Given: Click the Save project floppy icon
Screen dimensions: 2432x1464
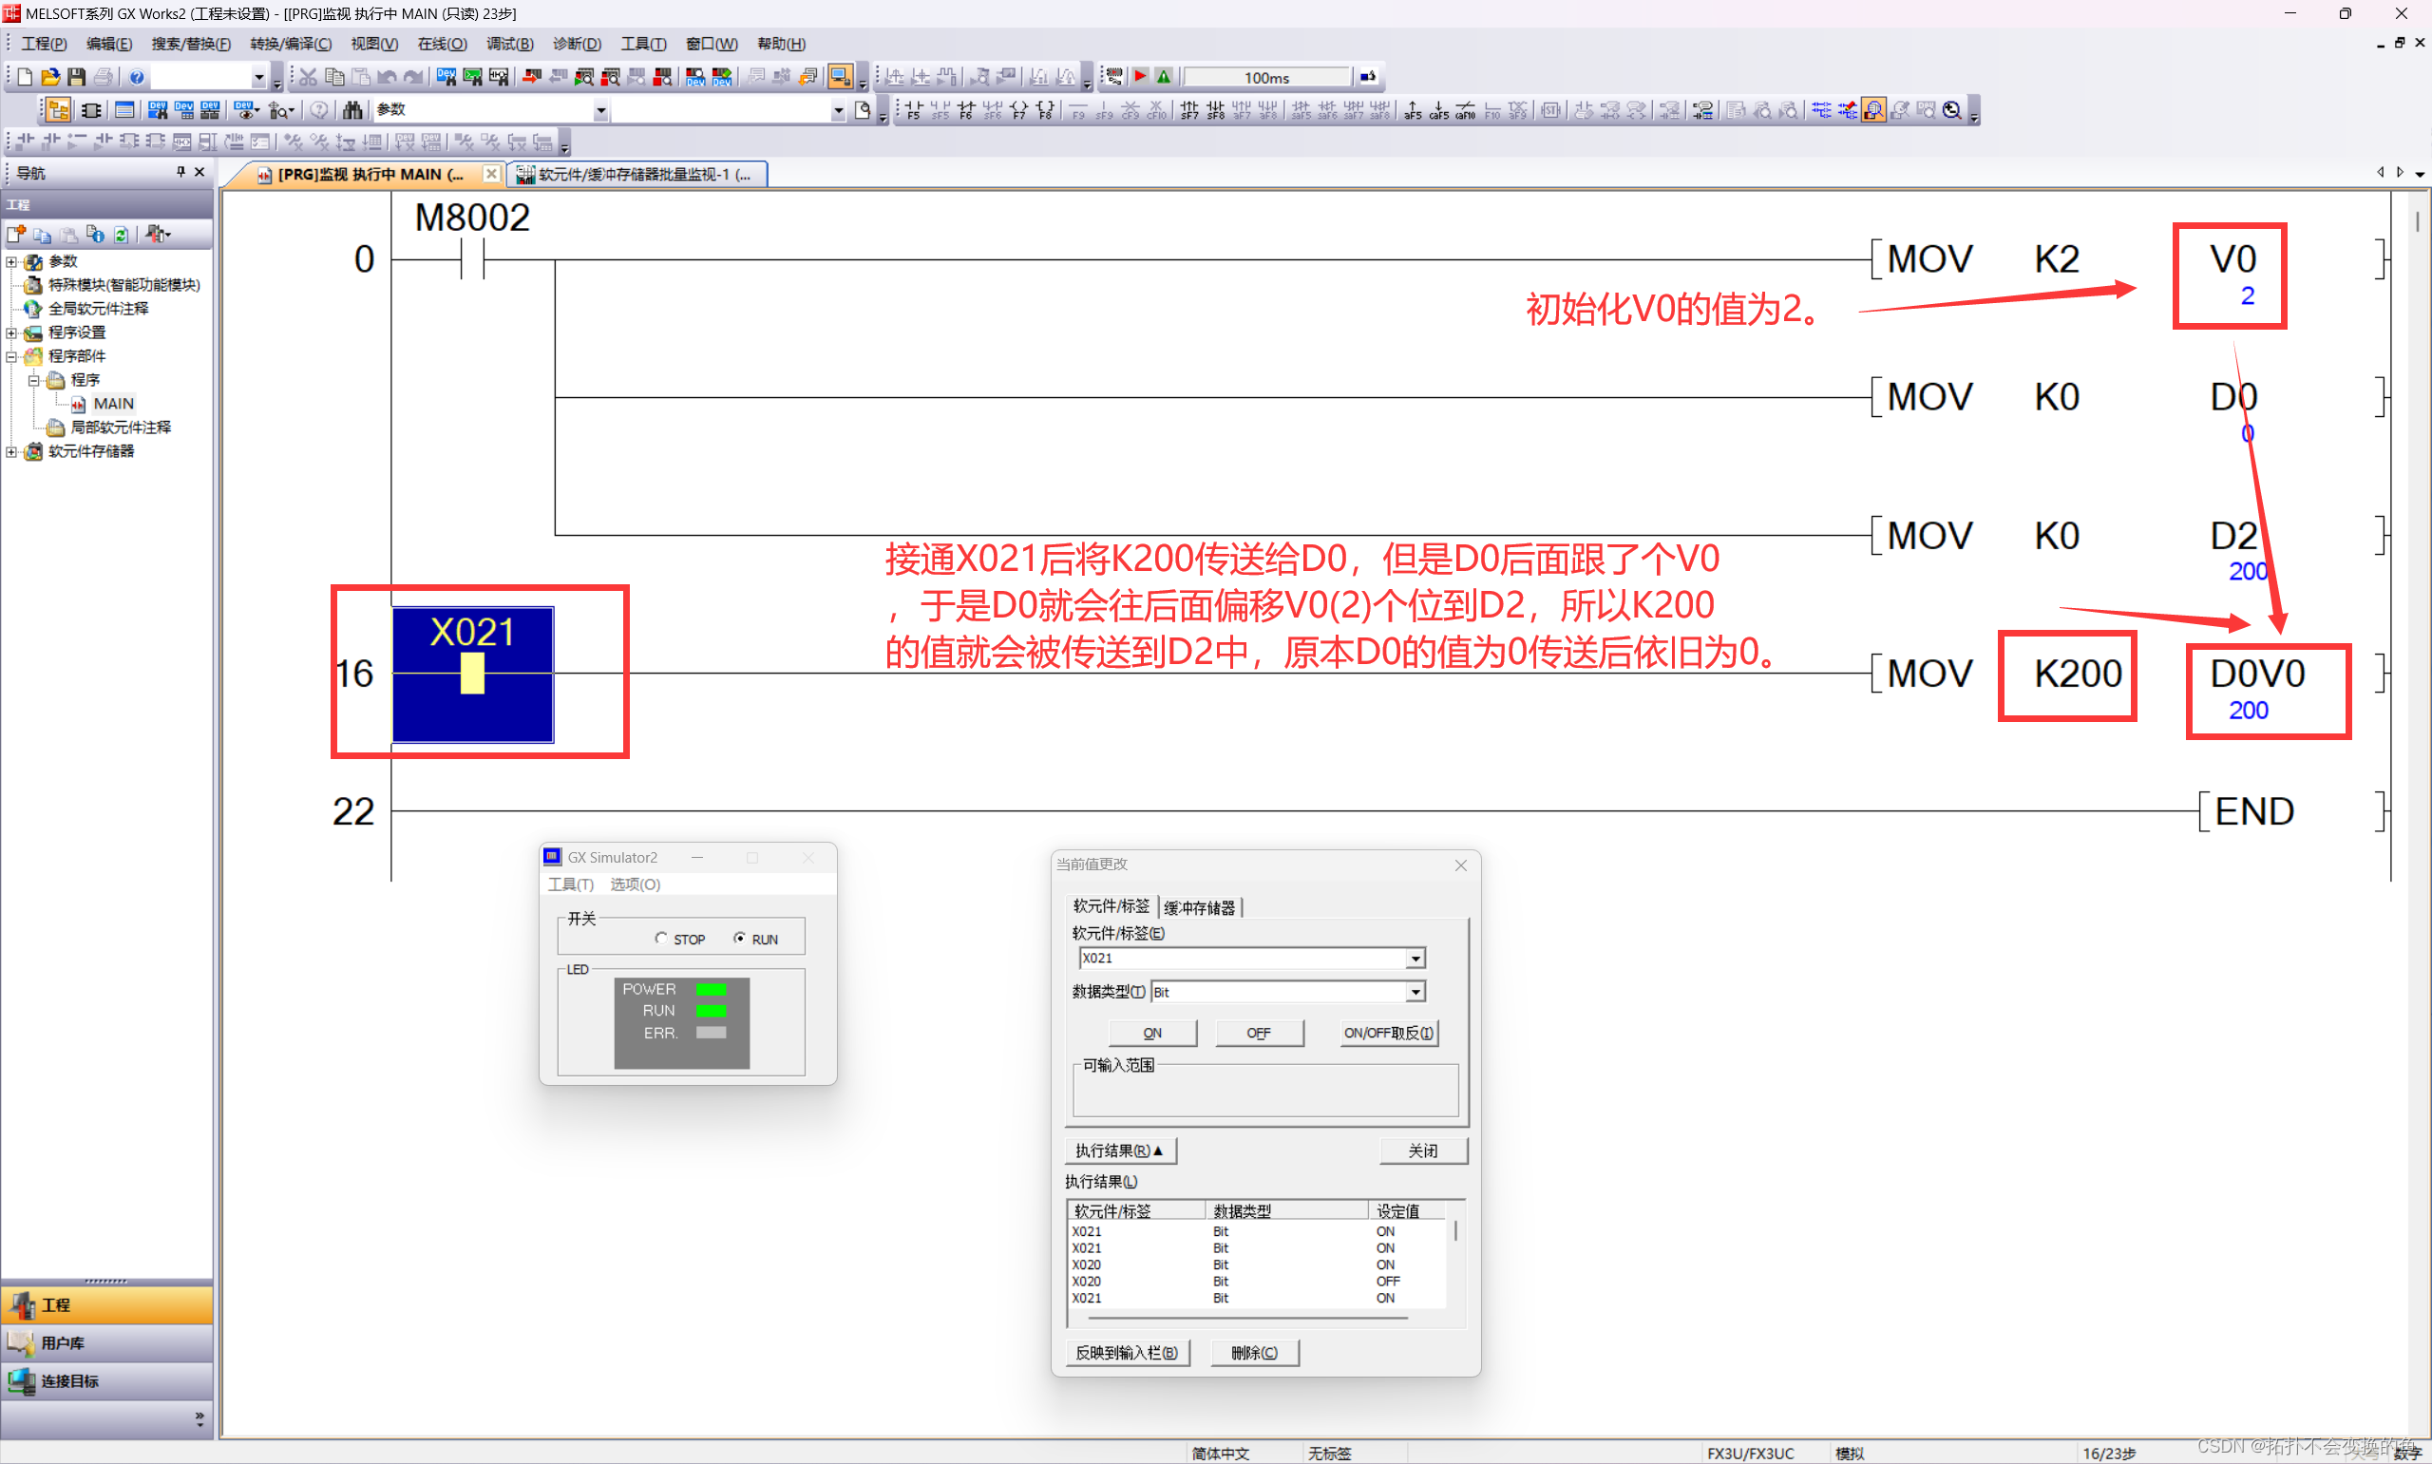Looking at the screenshot, I should [x=76, y=77].
